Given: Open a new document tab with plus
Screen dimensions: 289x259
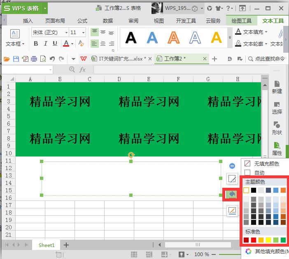Looking at the screenshot, I should pyautogui.click(x=214, y=59).
